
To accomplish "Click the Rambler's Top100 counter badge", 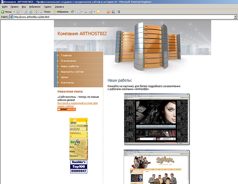I will coord(79,166).
